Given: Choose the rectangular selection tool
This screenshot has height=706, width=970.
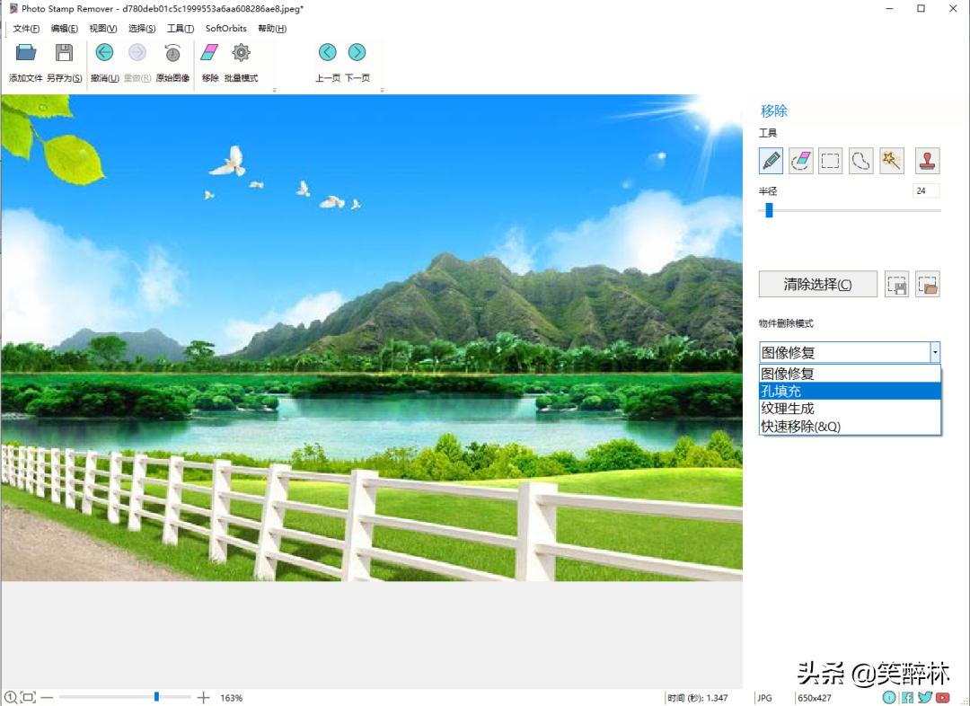Looking at the screenshot, I should 831,161.
